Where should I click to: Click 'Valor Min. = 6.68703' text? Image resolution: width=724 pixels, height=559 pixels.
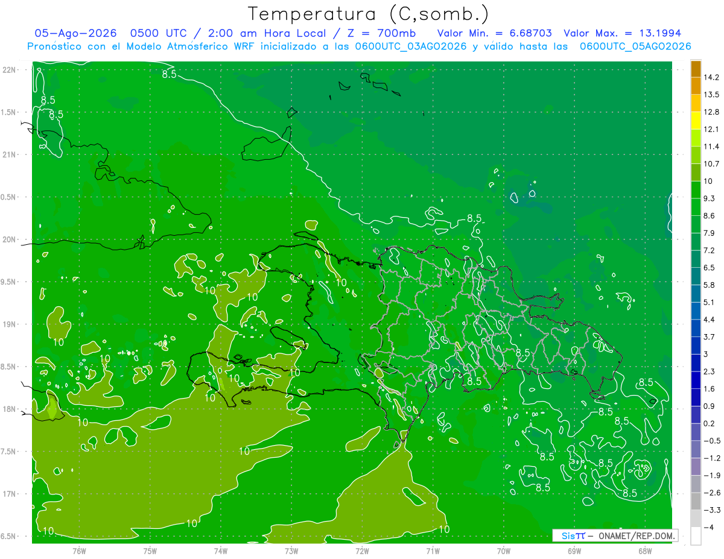coord(495,34)
